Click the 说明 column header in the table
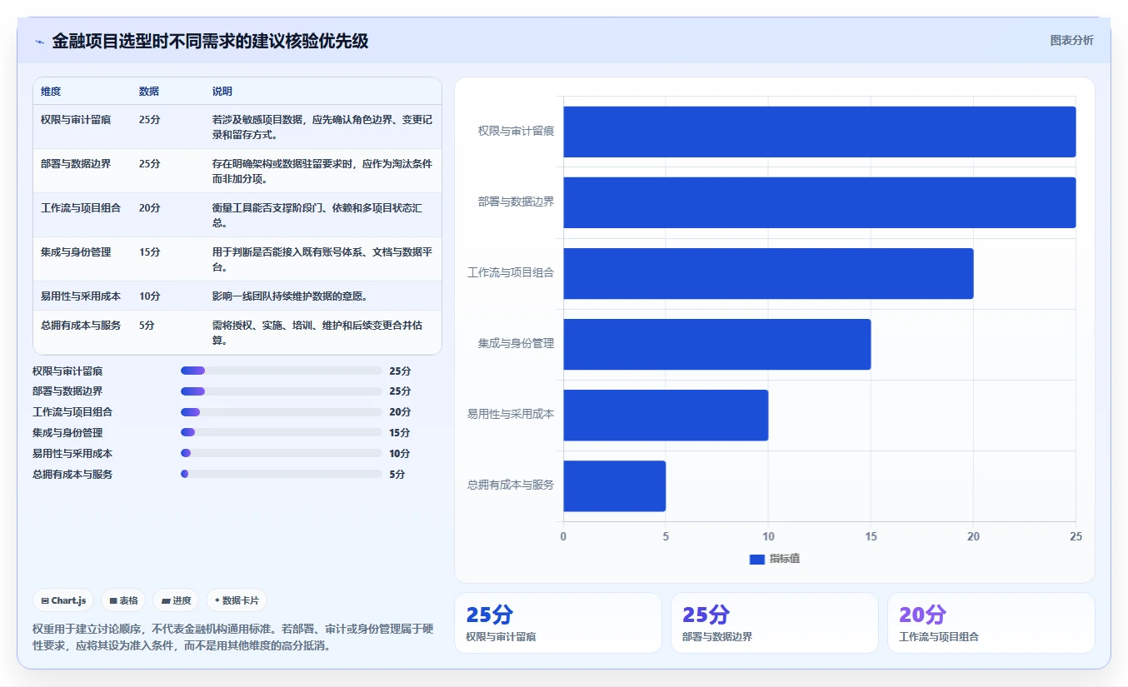Screen dimensions: 1128x687 coord(222,92)
